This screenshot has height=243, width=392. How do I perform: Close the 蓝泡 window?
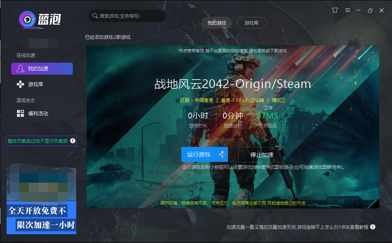[382, 10]
